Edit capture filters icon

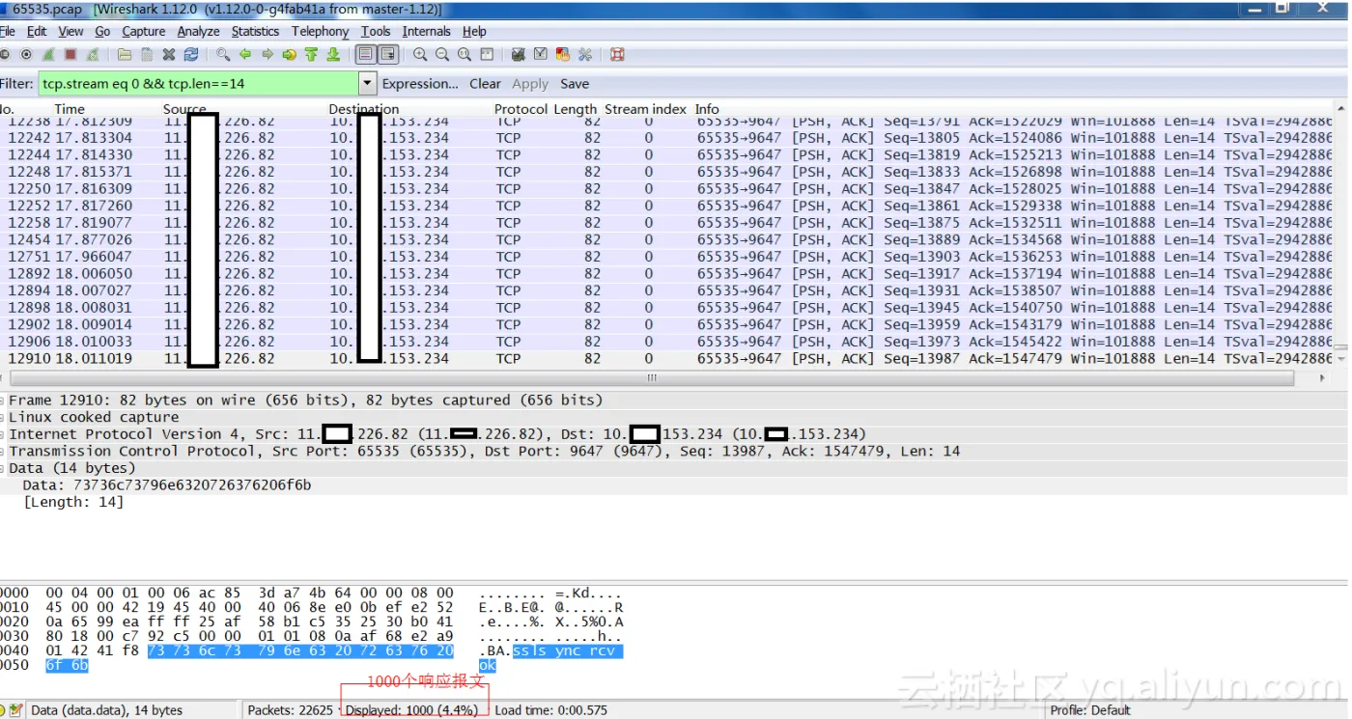[x=518, y=55]
